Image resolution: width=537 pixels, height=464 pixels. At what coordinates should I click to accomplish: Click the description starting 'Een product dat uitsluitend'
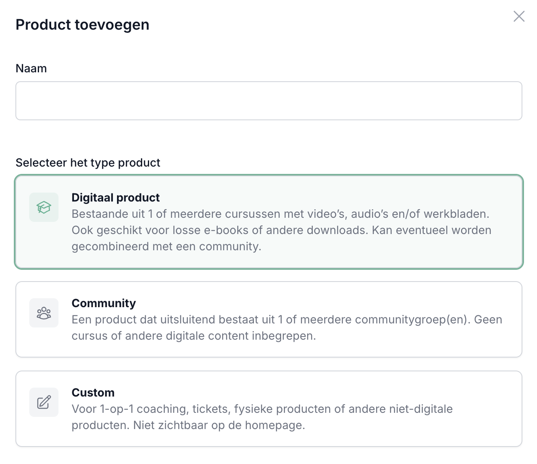point(287,327)
